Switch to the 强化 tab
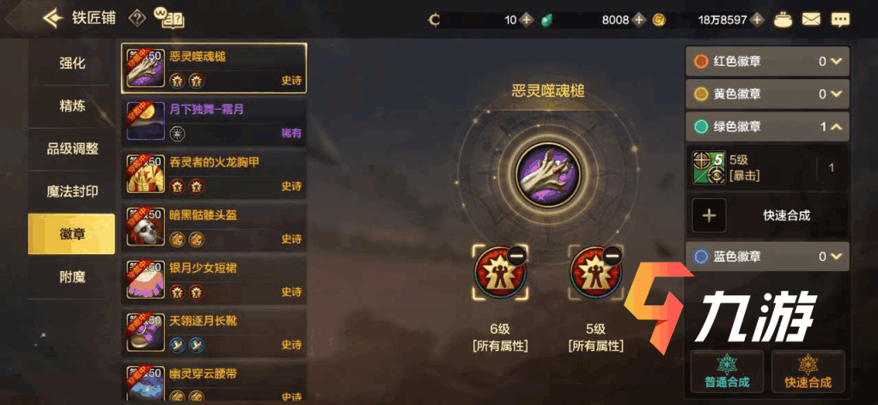 pos(71,63)
